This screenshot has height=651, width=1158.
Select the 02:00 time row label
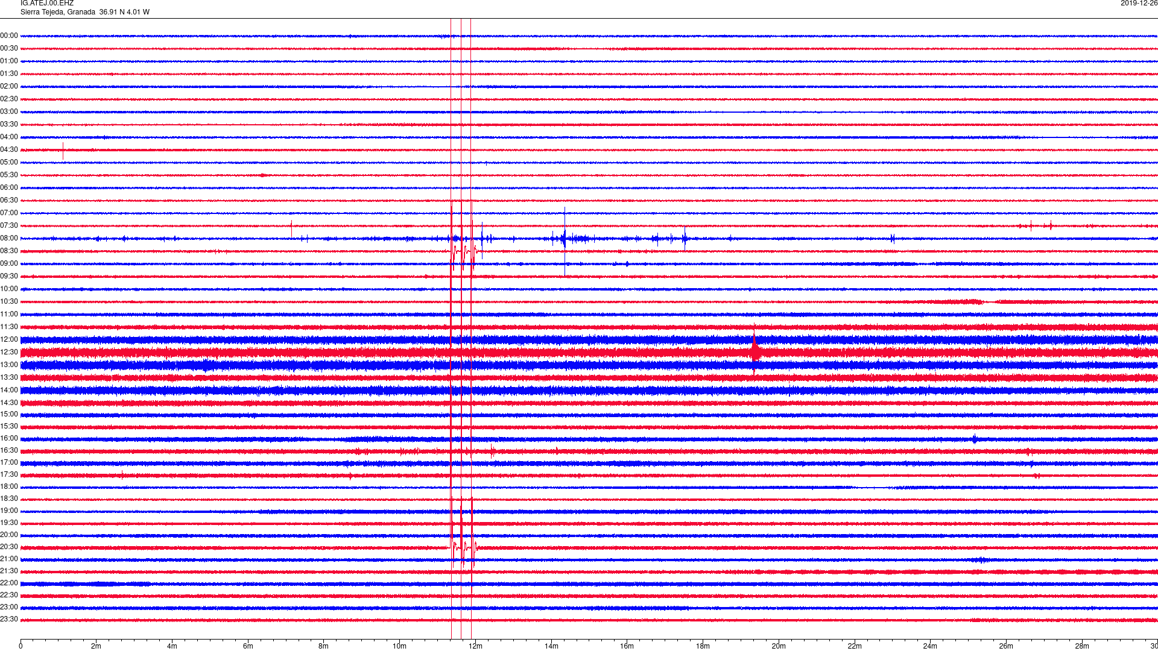pos(9,87)
